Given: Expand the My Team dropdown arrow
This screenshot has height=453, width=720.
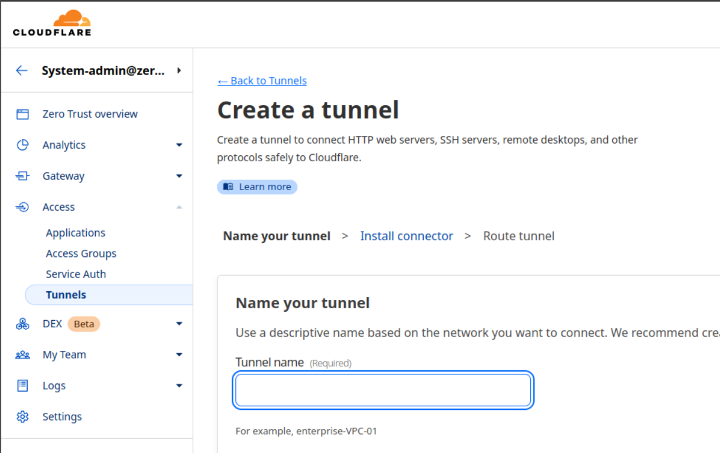Looking at the screenshot, I should click(179, 355).
